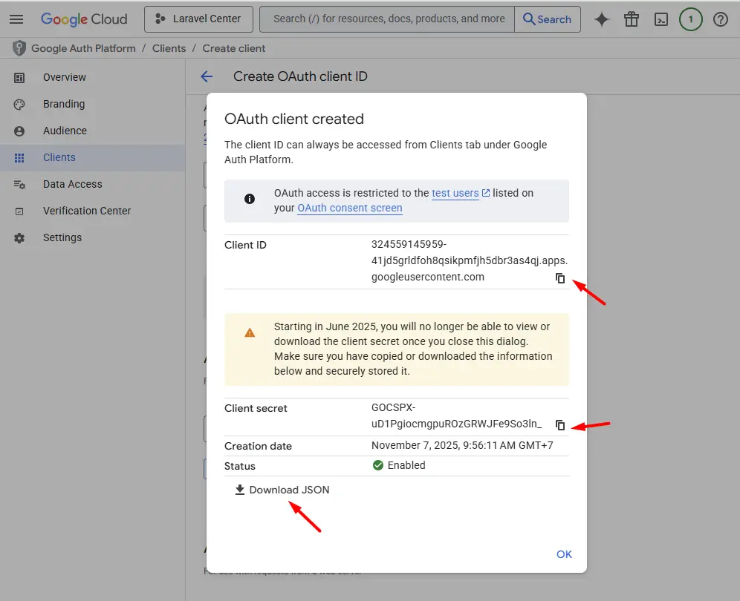Download JSON credentials file

[282, 490]
